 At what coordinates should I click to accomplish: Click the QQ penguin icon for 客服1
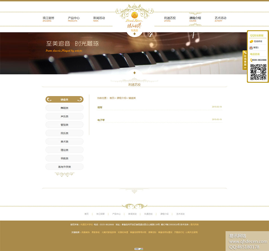coord(251,47)
